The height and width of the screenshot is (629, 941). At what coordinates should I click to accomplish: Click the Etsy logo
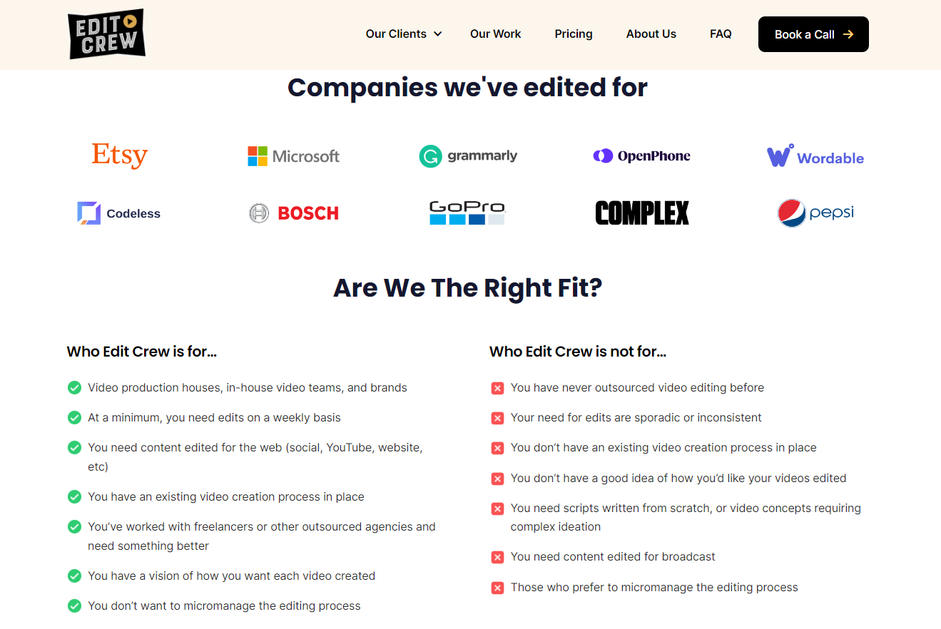[x=119, y=155]
